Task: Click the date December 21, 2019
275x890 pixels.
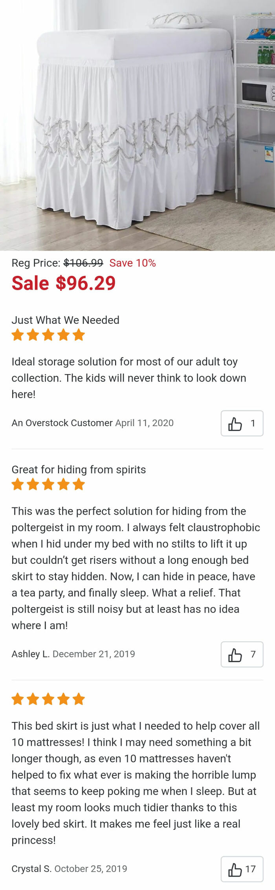Action: click(95, 654)
